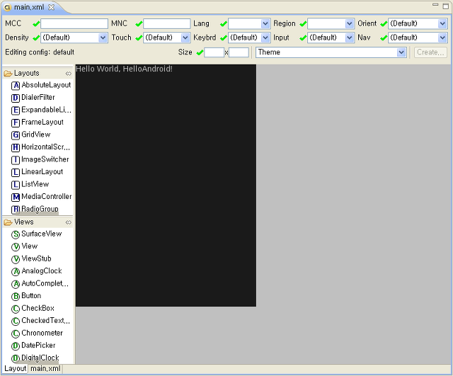Screen dimensions: 453x376
Task: Click the GridView layout icon
Action: (16, 135)
